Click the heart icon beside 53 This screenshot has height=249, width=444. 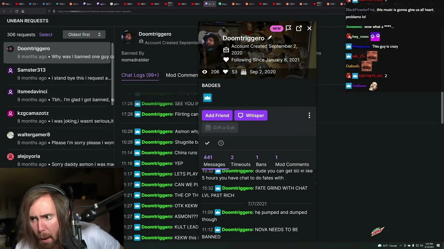tap(225, 72)
